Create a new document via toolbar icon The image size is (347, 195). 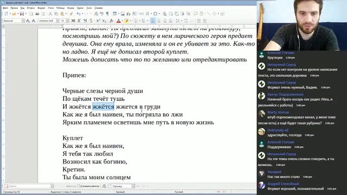point(6,14)
